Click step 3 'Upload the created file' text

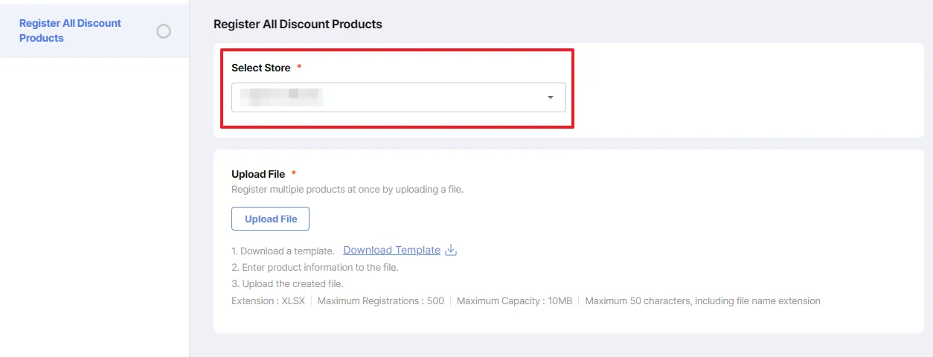[x=287, y=284]
